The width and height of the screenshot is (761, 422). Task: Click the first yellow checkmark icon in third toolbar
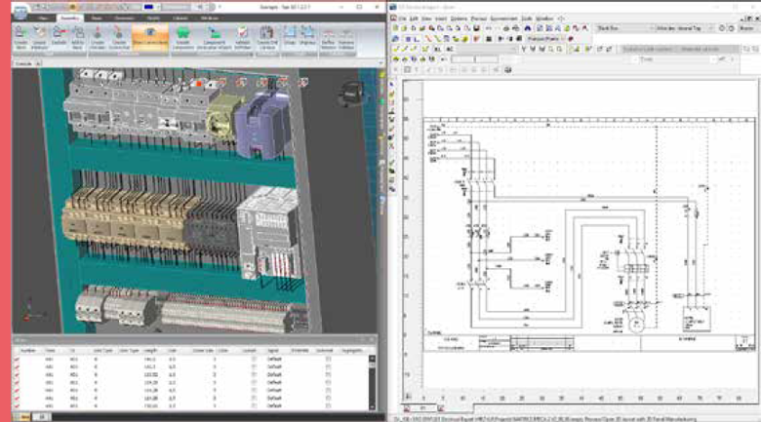pos(396,49)
